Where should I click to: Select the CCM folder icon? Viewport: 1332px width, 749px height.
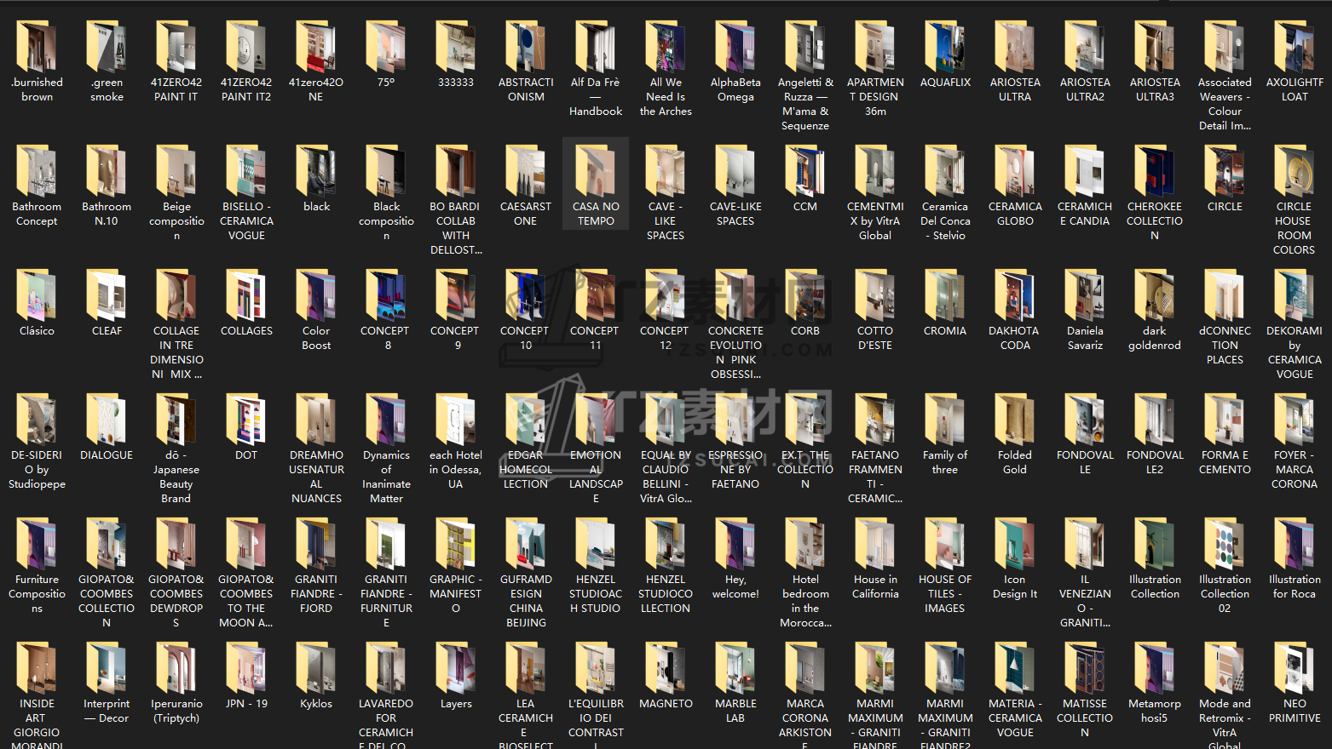click(x=805, y=171)
